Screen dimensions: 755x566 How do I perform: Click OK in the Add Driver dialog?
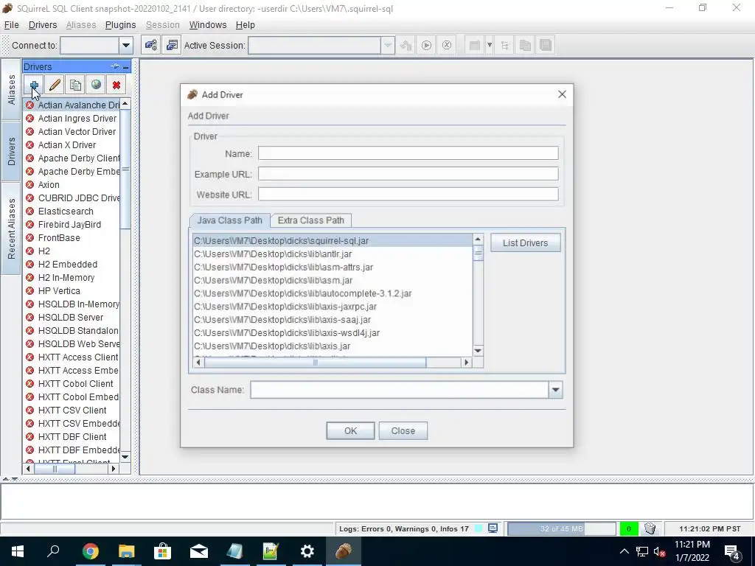tap(350, 430)
